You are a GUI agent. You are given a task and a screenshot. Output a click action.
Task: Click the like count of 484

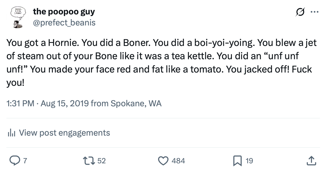click(178, 161)
